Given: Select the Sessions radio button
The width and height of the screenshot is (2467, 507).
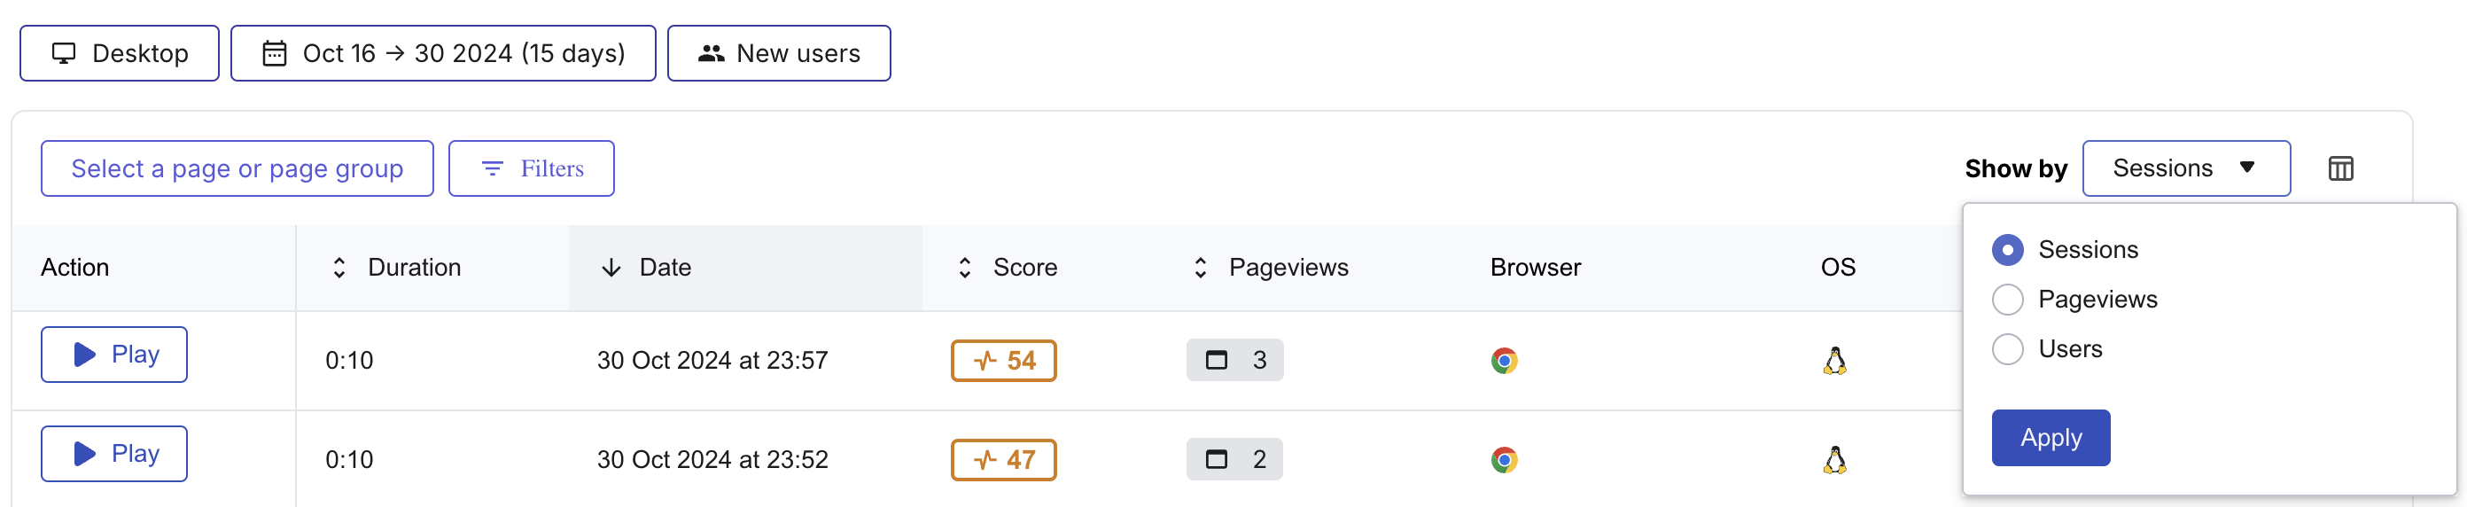Looking at the screenshot, I should pyautogui.click(x=2007, y=250).
